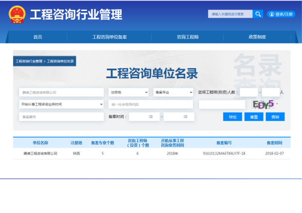The width and height of the screenshot is (302, 213).
Task: Open the 政策制度 nav tab
Action: (257, 37)
